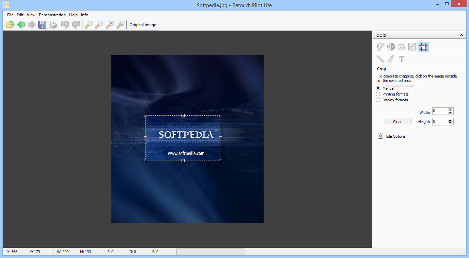Click the progress bar in status bar
This screenshot has height=258, width=469.
tap(210, 252)
